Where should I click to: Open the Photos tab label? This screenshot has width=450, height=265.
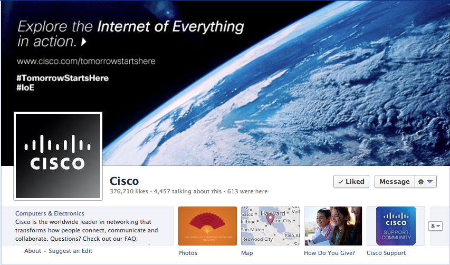coord(188,253)
